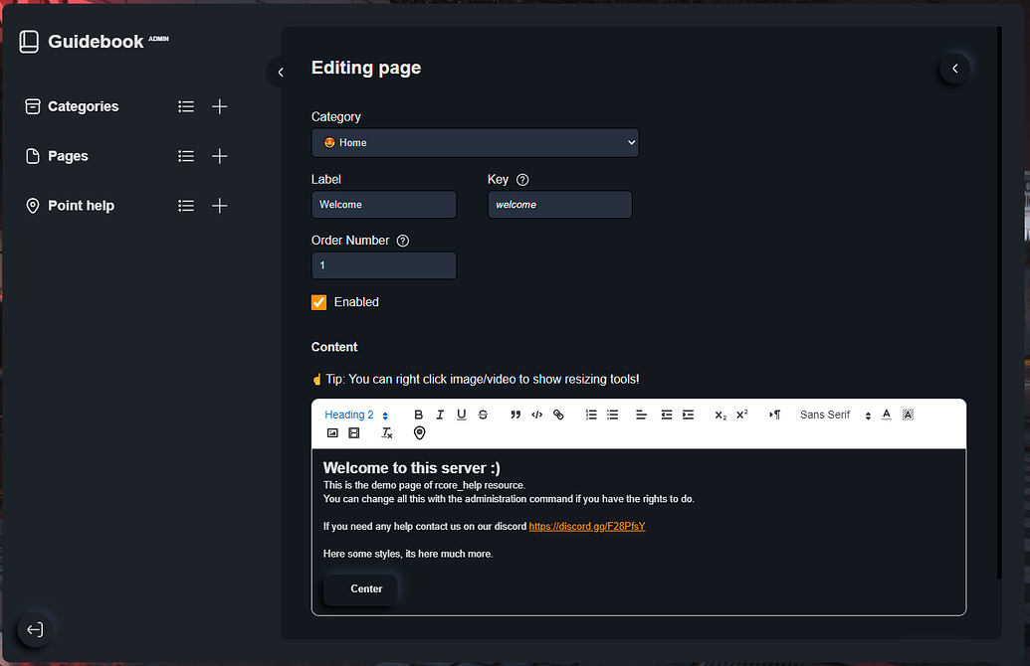The image size is (1030, 666).
Task: Collapse the Editing page panel with the chevron
Action: click(x=954, y=69)
